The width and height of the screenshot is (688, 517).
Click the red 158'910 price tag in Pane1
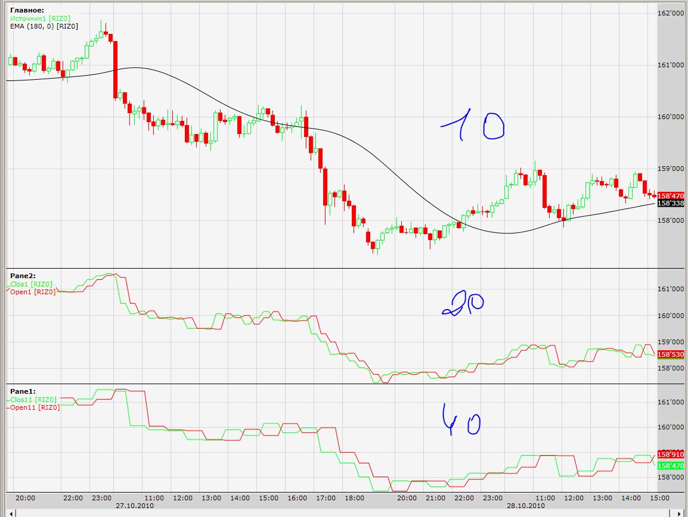pyautogui.click(x=671, y=454)
